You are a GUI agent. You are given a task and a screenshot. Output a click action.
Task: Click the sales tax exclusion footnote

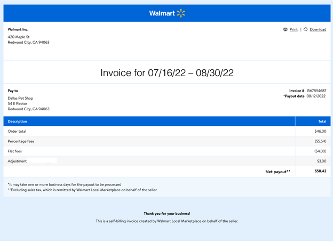(82, 190)
